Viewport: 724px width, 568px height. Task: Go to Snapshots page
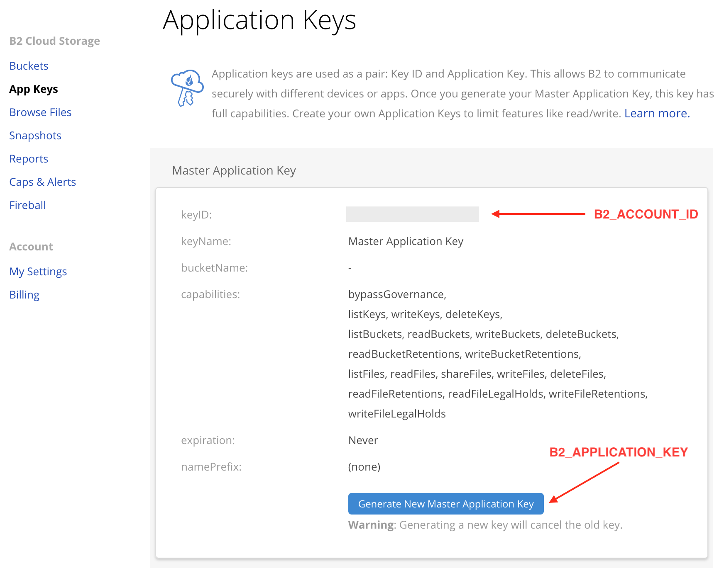point(35,136)
